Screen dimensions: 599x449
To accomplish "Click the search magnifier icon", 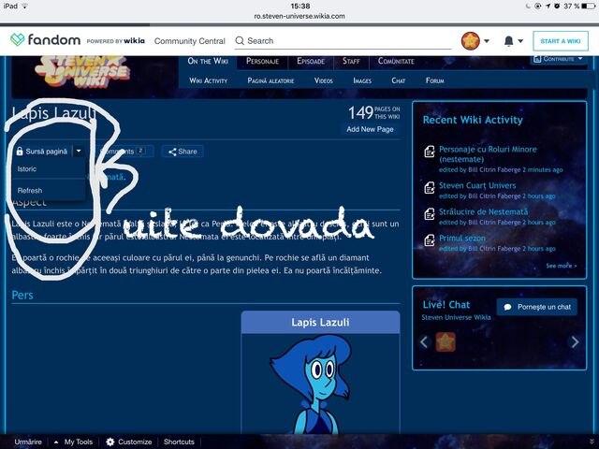I will [x=240, y=41].
